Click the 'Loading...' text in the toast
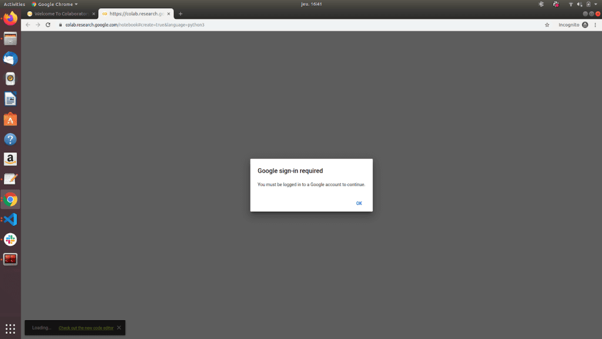The height and width of the screenshot is (339, 602). click(42, 328)
